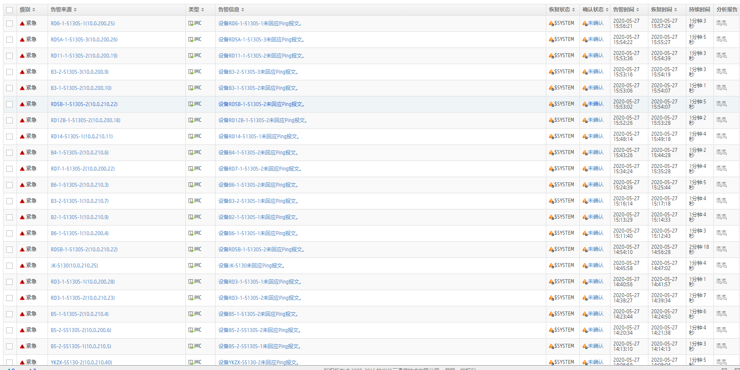Open alarm message 设备RD7-1-5130S-2未回应Ping报文
The height and width of the screenshot is (370, 740).
pyautogui.click(x=260, y=169)
